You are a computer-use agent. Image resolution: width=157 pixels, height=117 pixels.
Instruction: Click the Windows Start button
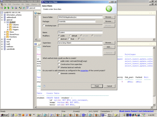coord(5,115)
